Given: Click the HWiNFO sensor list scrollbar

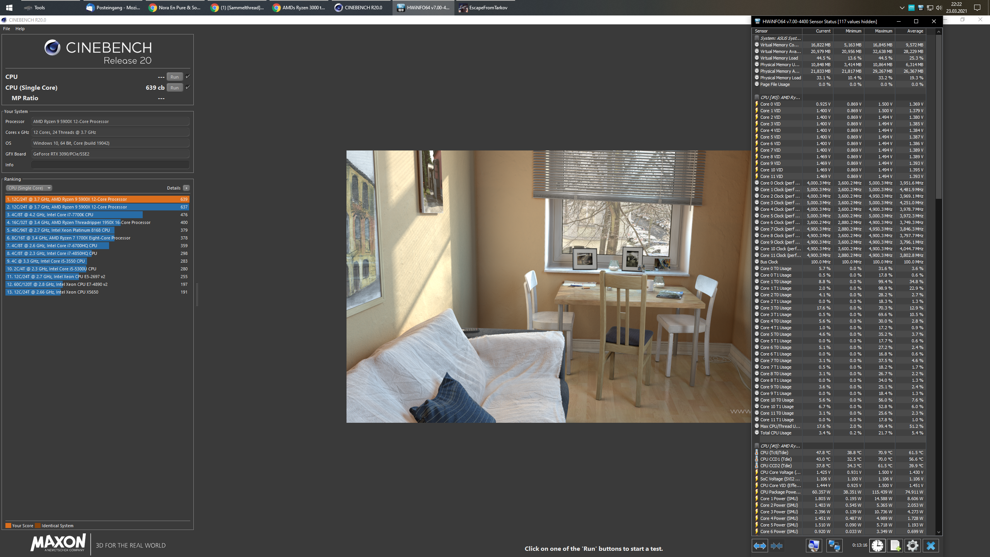Looking at the screenshot, I should pos(938,116).
